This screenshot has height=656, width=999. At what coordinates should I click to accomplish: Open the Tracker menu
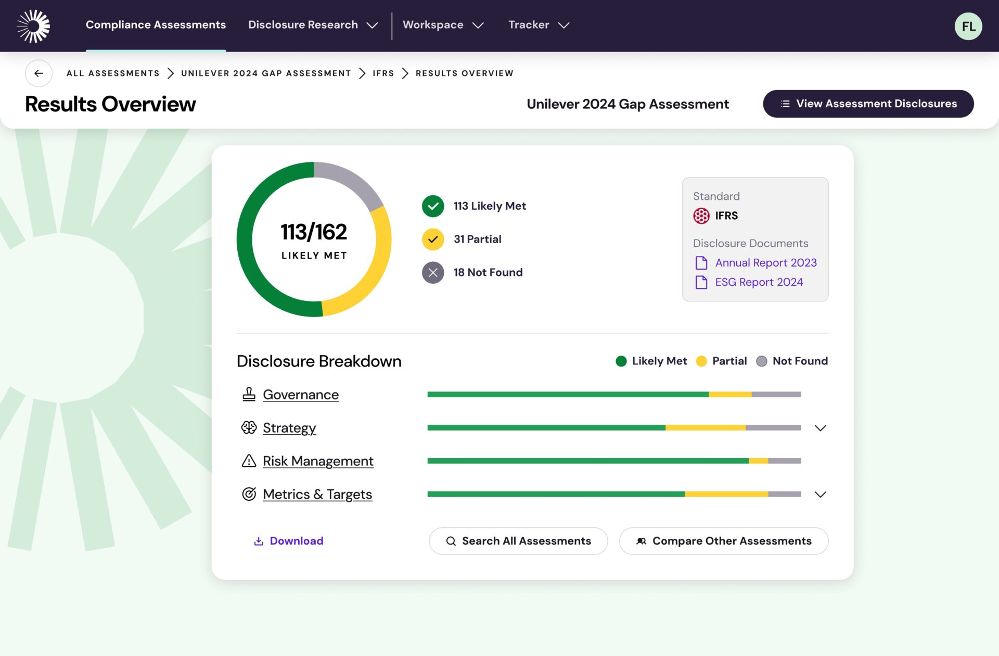[x=539, y=25]
